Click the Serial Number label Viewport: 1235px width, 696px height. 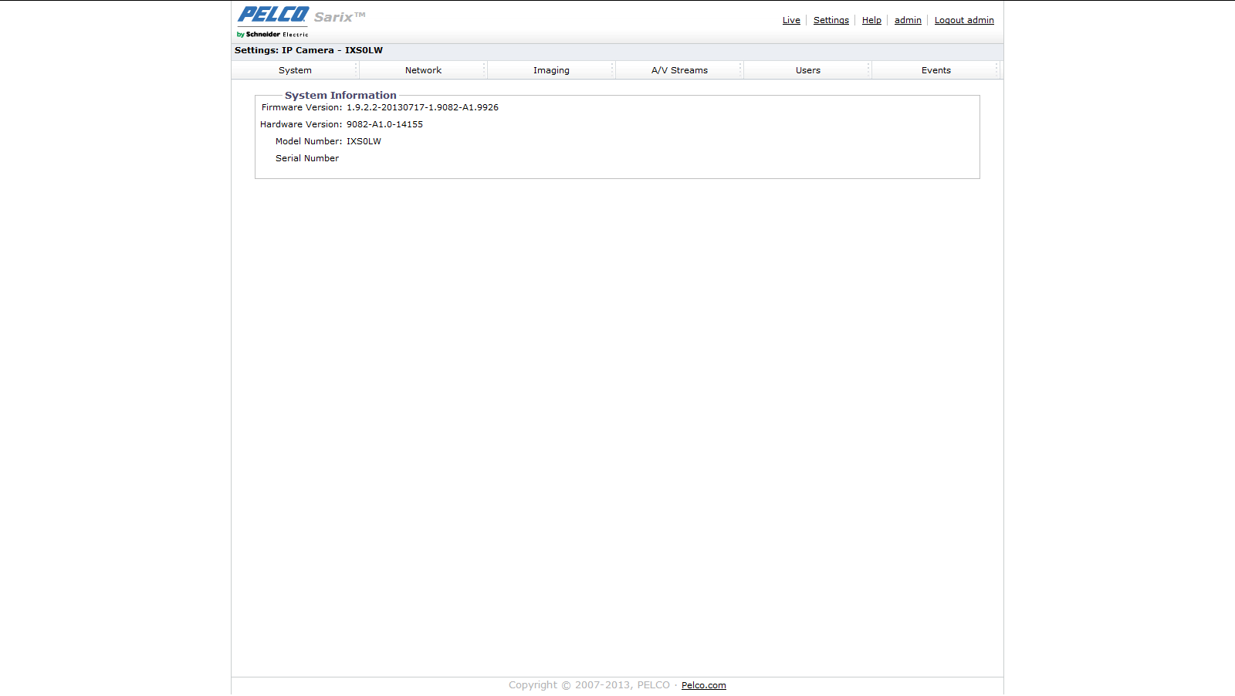tap(307, 158)
